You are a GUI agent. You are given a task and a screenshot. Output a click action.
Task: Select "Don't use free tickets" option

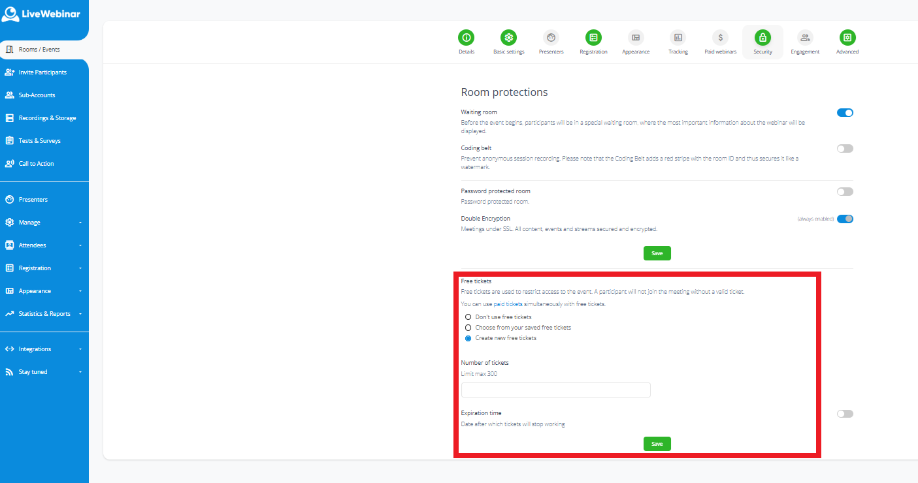468,317
